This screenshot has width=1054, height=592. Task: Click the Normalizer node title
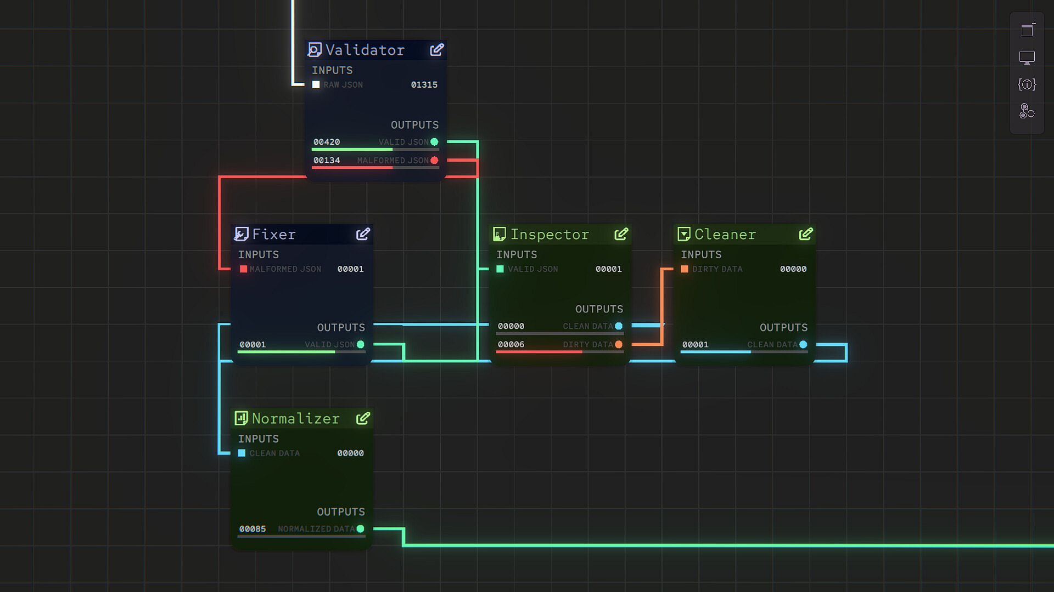pyautogui.click(x=295, y=419)
